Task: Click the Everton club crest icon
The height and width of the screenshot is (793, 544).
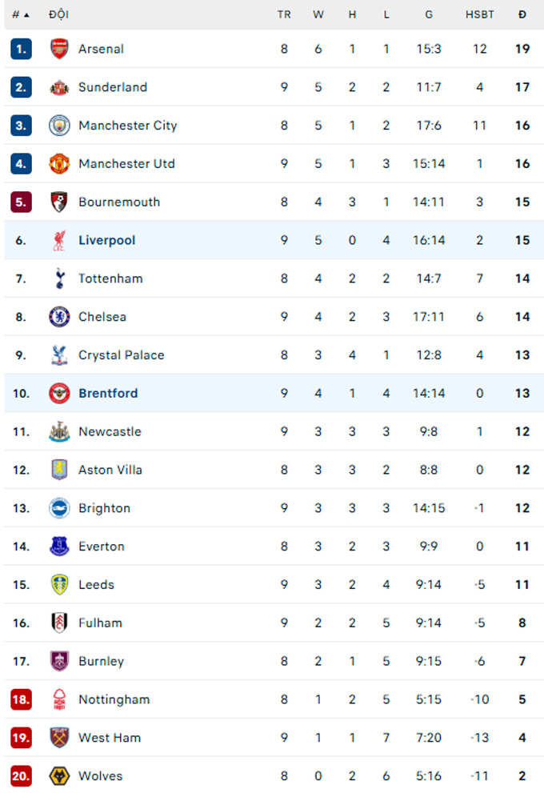Action: (x=59, y=547)
